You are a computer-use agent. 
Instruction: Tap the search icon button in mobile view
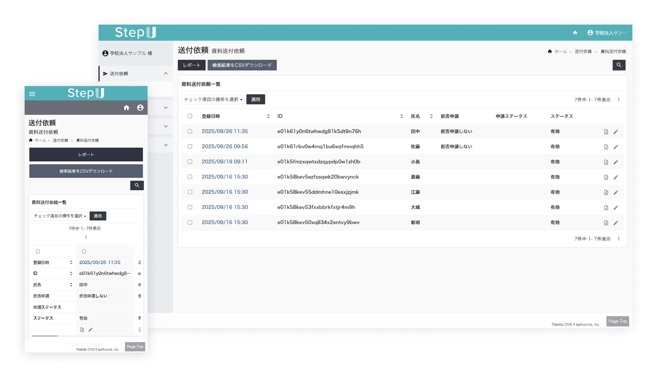tap(137, 186)
